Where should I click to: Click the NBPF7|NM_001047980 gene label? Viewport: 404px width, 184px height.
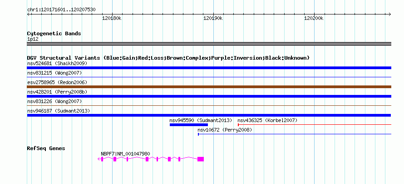125,154
